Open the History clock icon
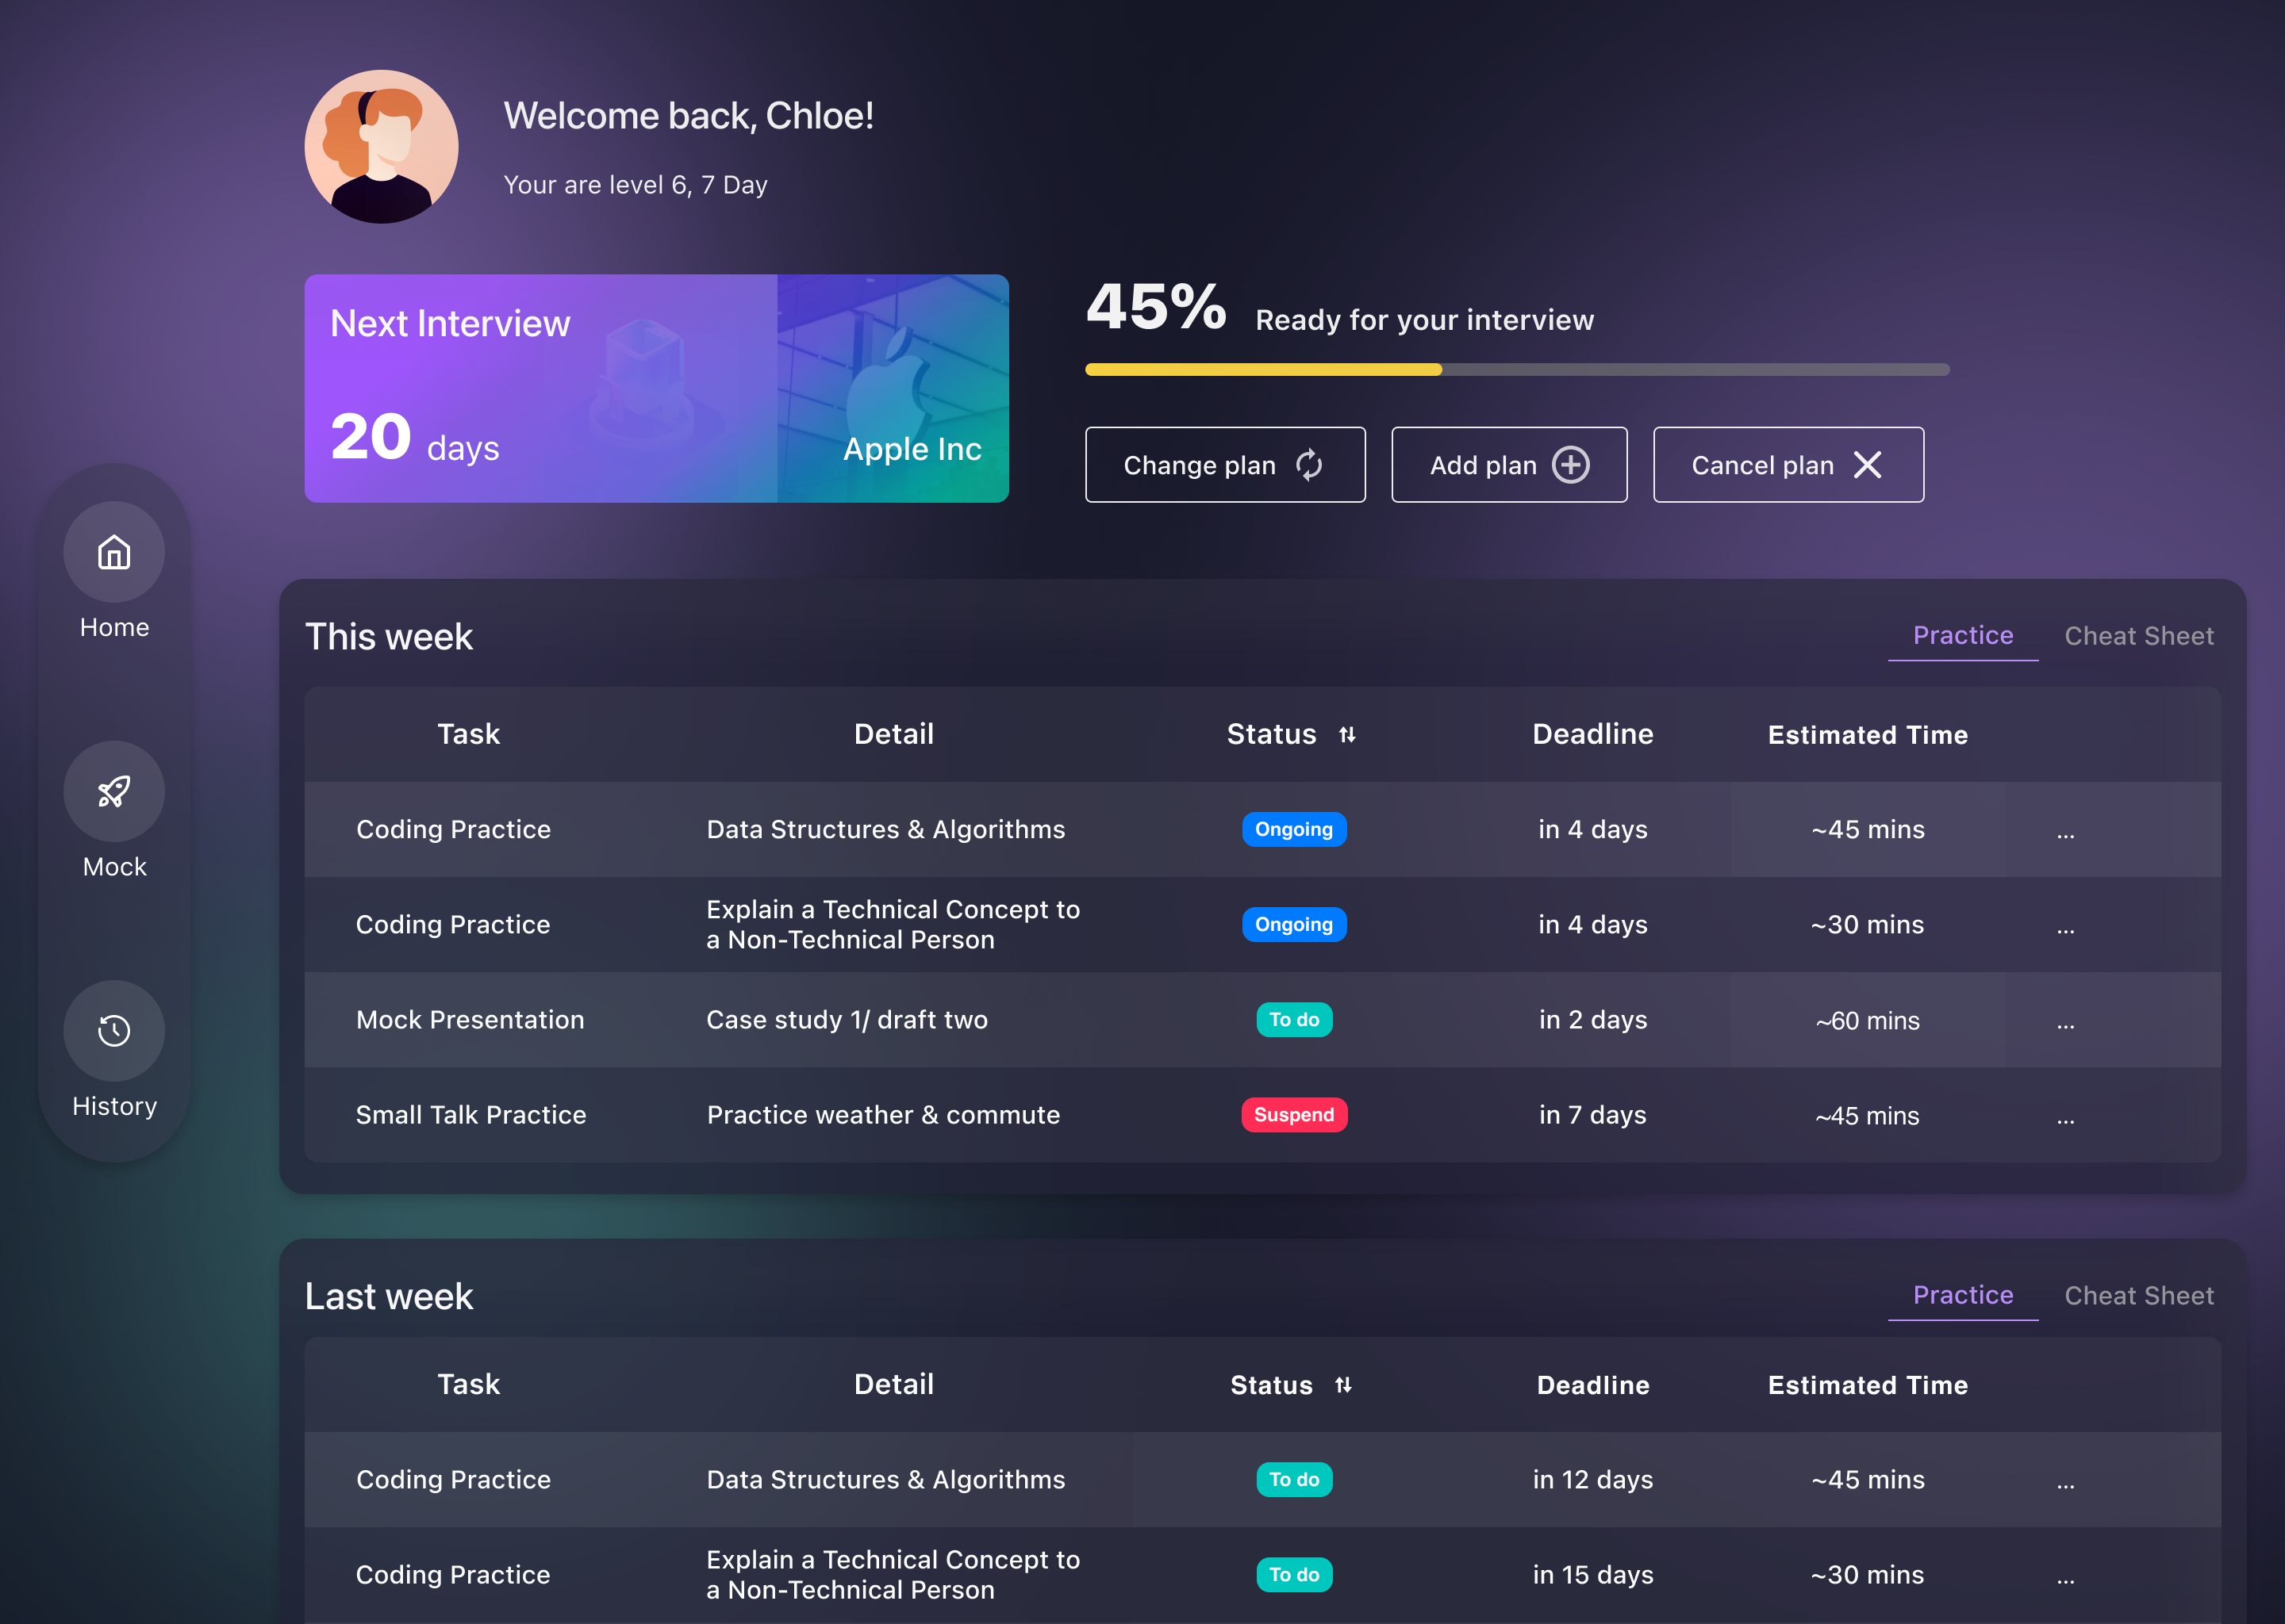 pos(114,1031)
